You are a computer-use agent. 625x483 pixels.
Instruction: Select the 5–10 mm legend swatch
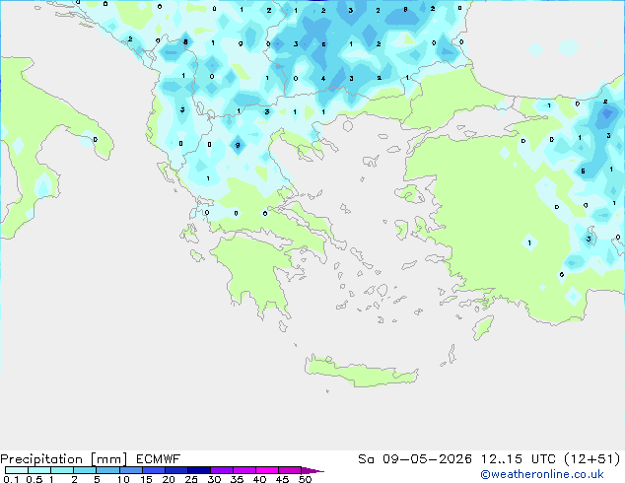pyautogui.click(x=107, y=470)
